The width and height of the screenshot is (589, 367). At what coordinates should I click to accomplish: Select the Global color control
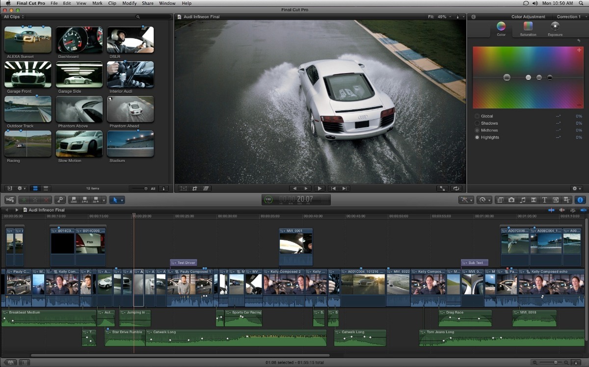[x=477, y=116]
